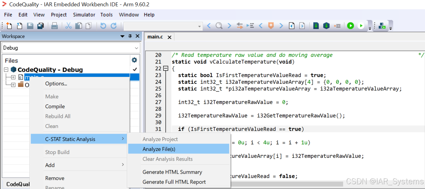This screenshot has width=425, height=189.
Task: Click the Toggle Bookmark orange icon
Action: click(271, 26)
